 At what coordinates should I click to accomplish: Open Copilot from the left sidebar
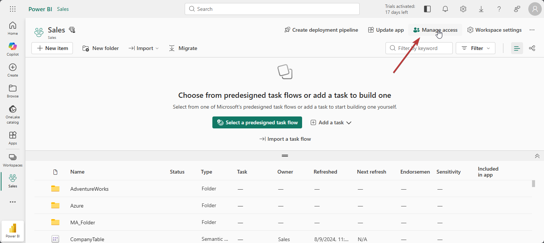click(13, 49)
